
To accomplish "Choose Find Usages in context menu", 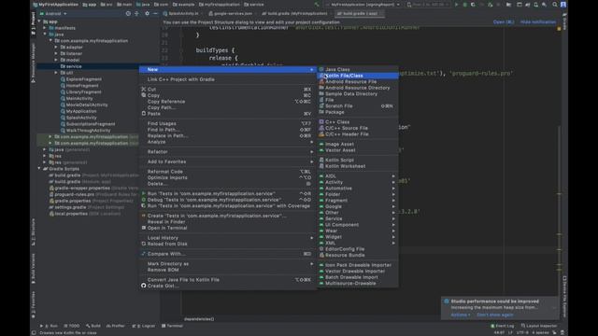I will (227, 123).
